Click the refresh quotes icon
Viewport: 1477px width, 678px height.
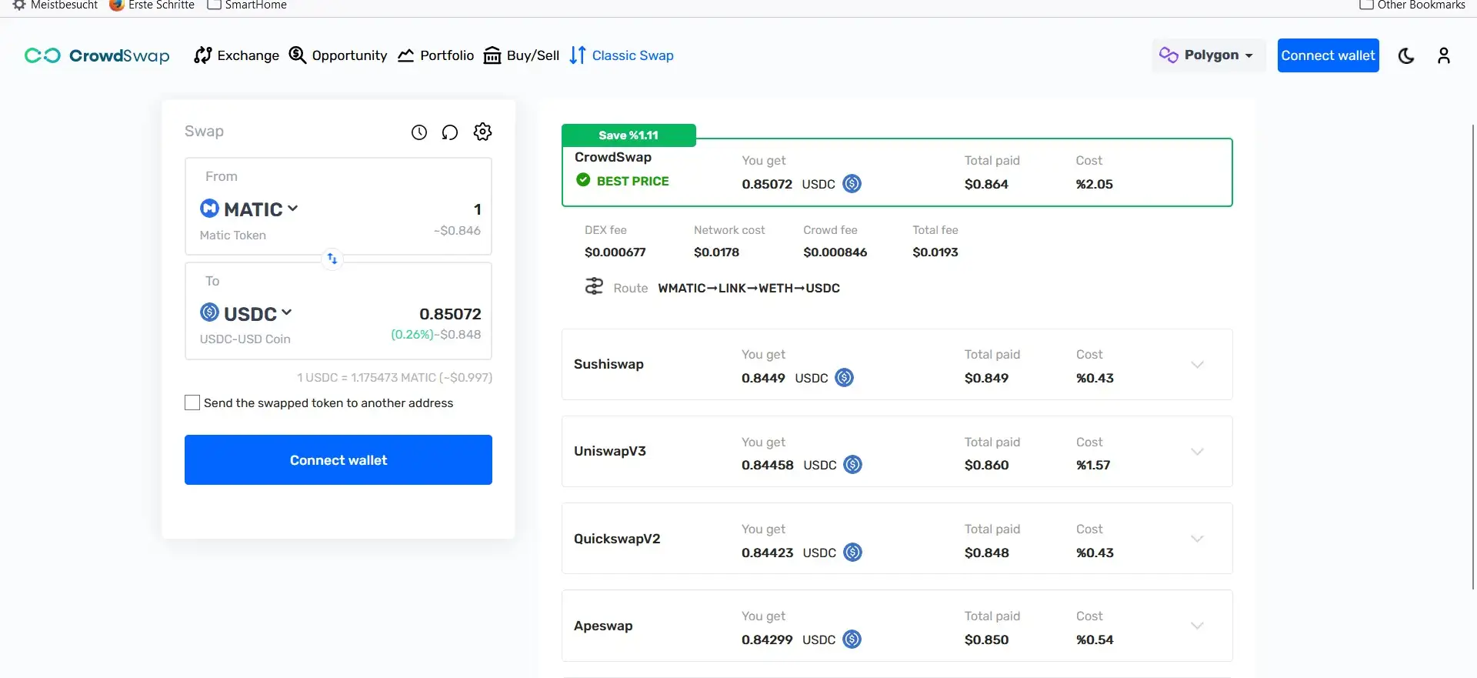pyautogui.click(x=450, y=132)
